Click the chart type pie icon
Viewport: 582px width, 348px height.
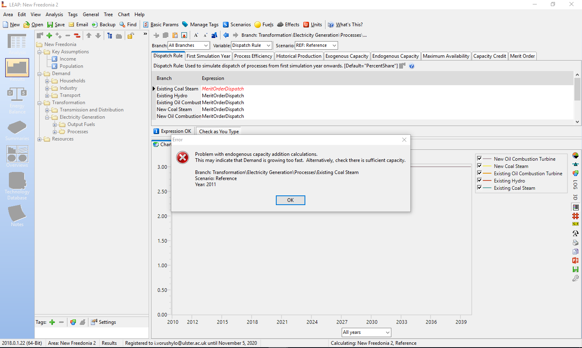point(576,155)
